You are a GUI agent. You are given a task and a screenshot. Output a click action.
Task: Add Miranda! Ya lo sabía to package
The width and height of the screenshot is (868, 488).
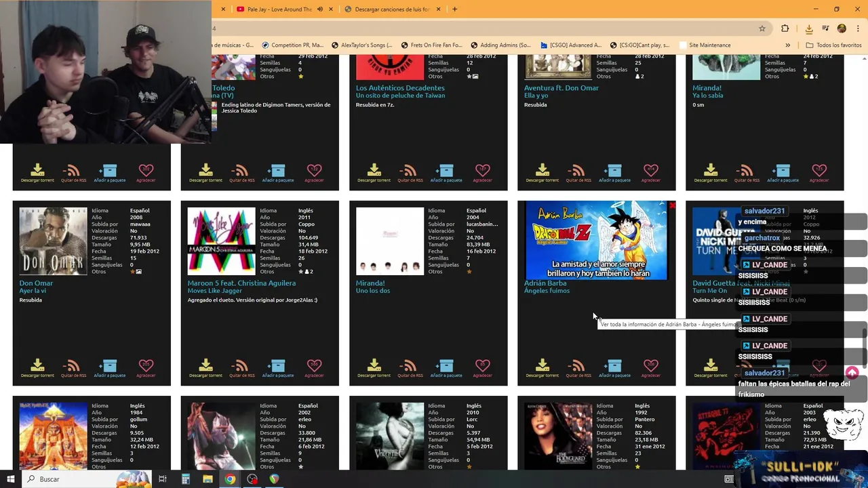[782, 173]
